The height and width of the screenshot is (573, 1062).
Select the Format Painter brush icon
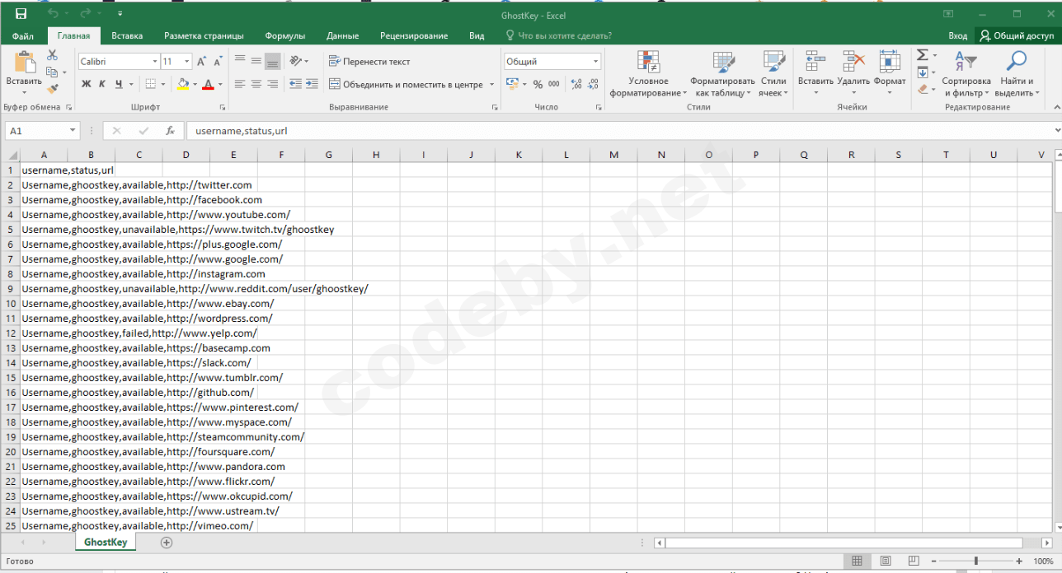52,89
